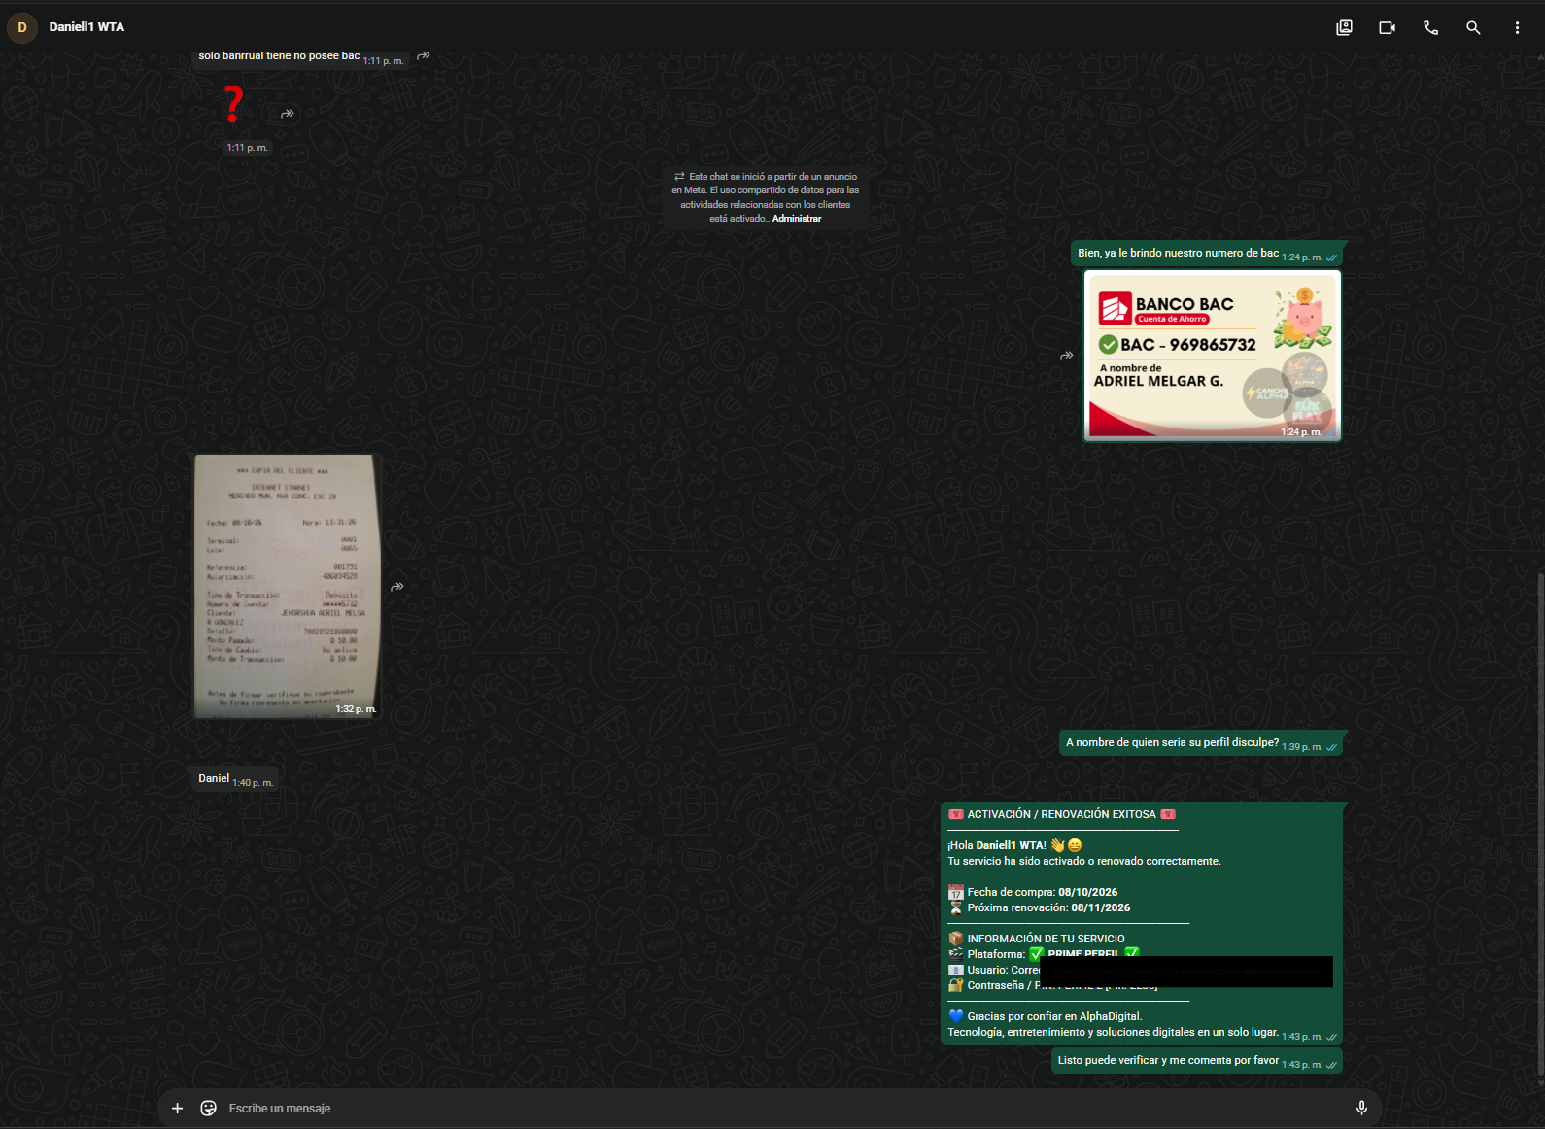Image resolution: width=1545 pixels, height=1129 pixels.
Task: Click "INFORMACIÓN DE TU SERVICIO" text
Action: point(1046,939)
